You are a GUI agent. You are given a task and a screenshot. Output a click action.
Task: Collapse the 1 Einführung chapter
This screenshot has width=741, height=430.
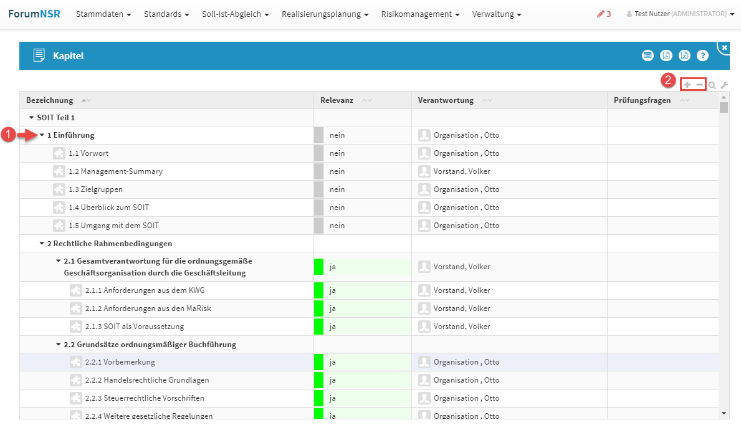(42, 135)
